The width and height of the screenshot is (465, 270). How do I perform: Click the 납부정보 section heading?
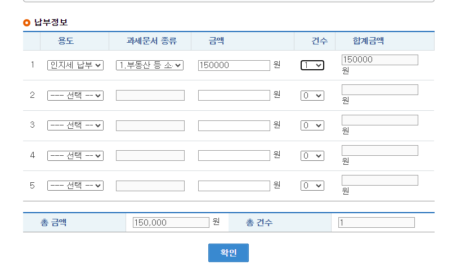click(x=51, y=22)
